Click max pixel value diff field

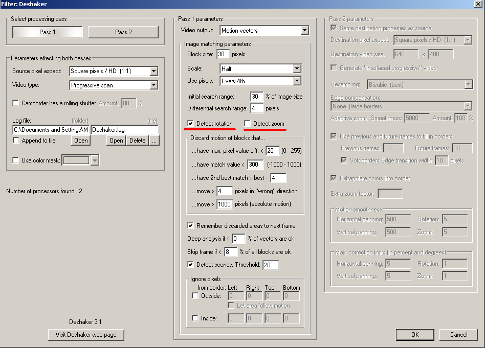(x=273, y=151)
